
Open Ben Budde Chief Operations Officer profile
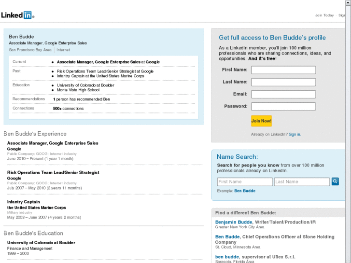(227, 237)
